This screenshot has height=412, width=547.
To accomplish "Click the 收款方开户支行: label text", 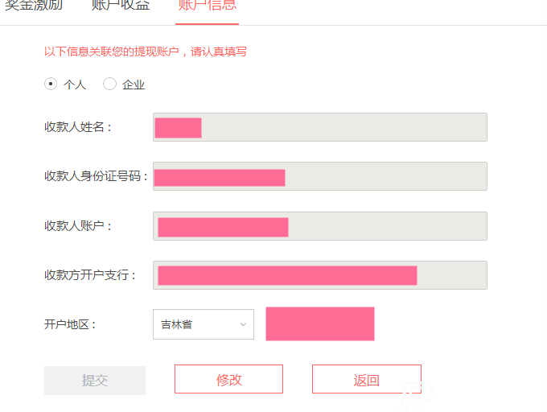I will tap(90, 275).
